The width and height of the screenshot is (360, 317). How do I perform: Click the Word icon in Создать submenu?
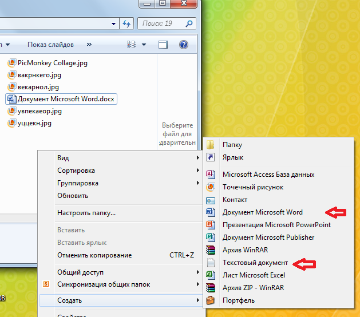tap(211, 212)
